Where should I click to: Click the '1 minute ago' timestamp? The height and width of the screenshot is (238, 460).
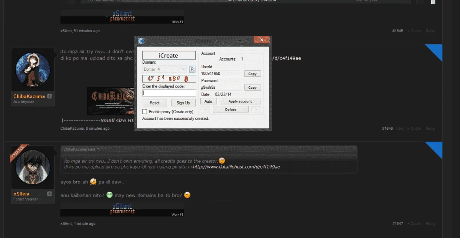pyautogui.click(x=84, y=224)
